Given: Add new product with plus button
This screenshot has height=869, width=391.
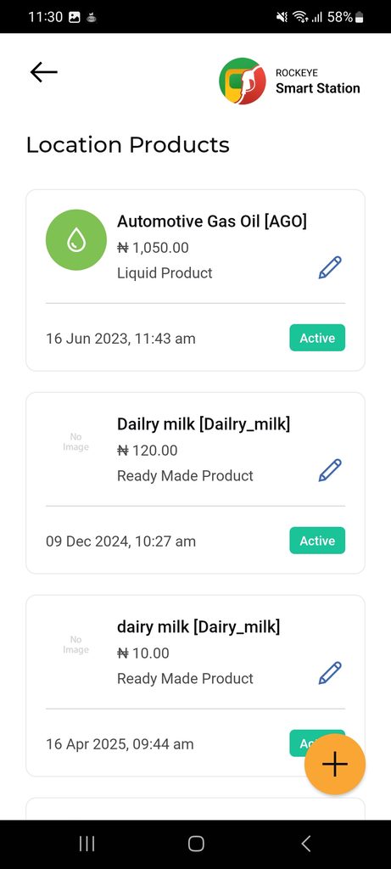Looking at the screenshot, I should point(335,765).
